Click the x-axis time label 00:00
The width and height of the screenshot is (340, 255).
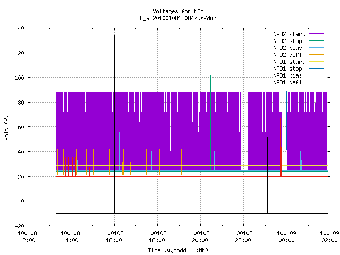(x=287, y=240)
